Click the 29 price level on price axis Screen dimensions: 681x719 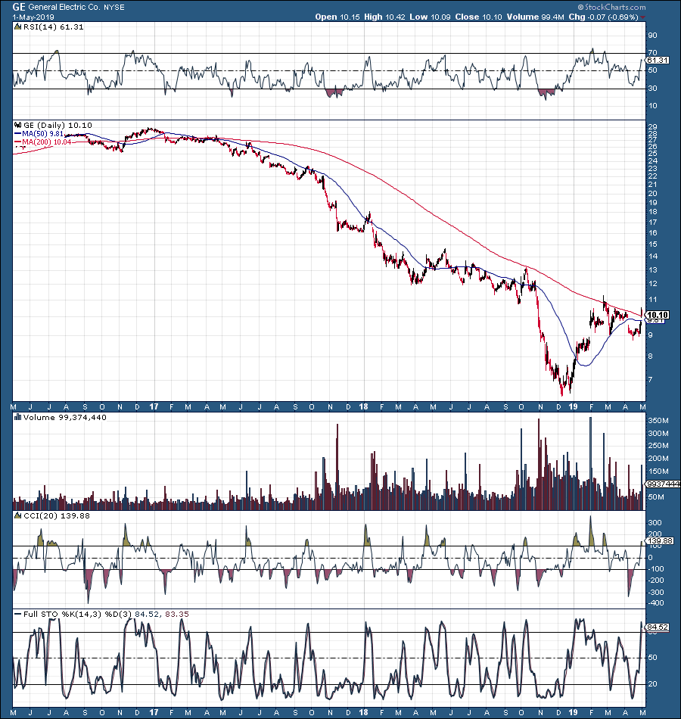click(x=652, y=126)
